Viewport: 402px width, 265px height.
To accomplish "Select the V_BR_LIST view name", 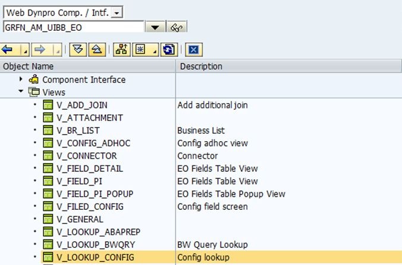I will pos(78,130).
